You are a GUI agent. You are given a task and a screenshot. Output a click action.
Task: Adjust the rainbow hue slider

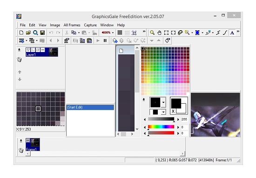(x=161, y=127)
